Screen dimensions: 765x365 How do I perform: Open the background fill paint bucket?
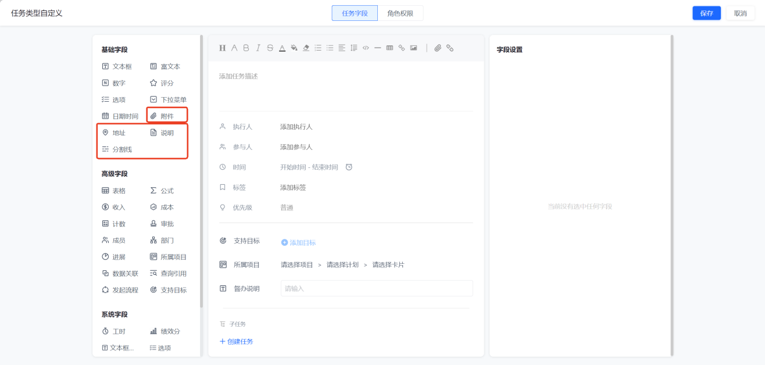294,48
